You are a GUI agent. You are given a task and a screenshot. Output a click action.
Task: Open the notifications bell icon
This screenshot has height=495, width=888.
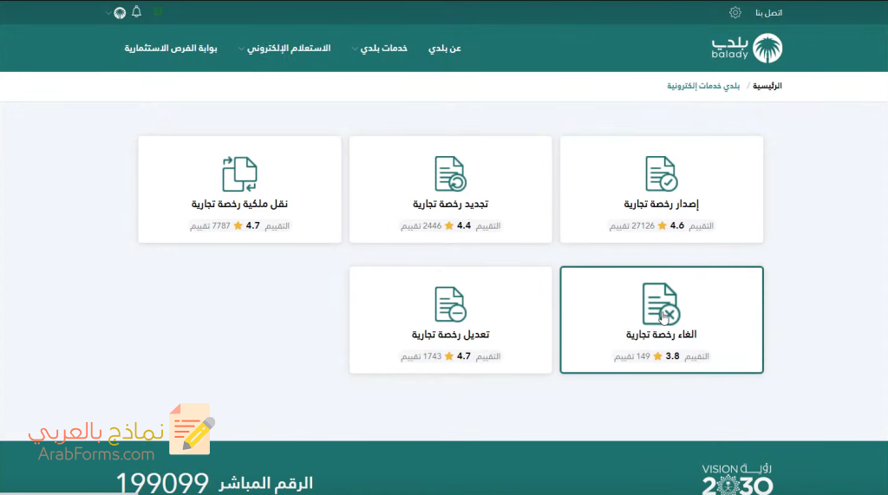136,12
